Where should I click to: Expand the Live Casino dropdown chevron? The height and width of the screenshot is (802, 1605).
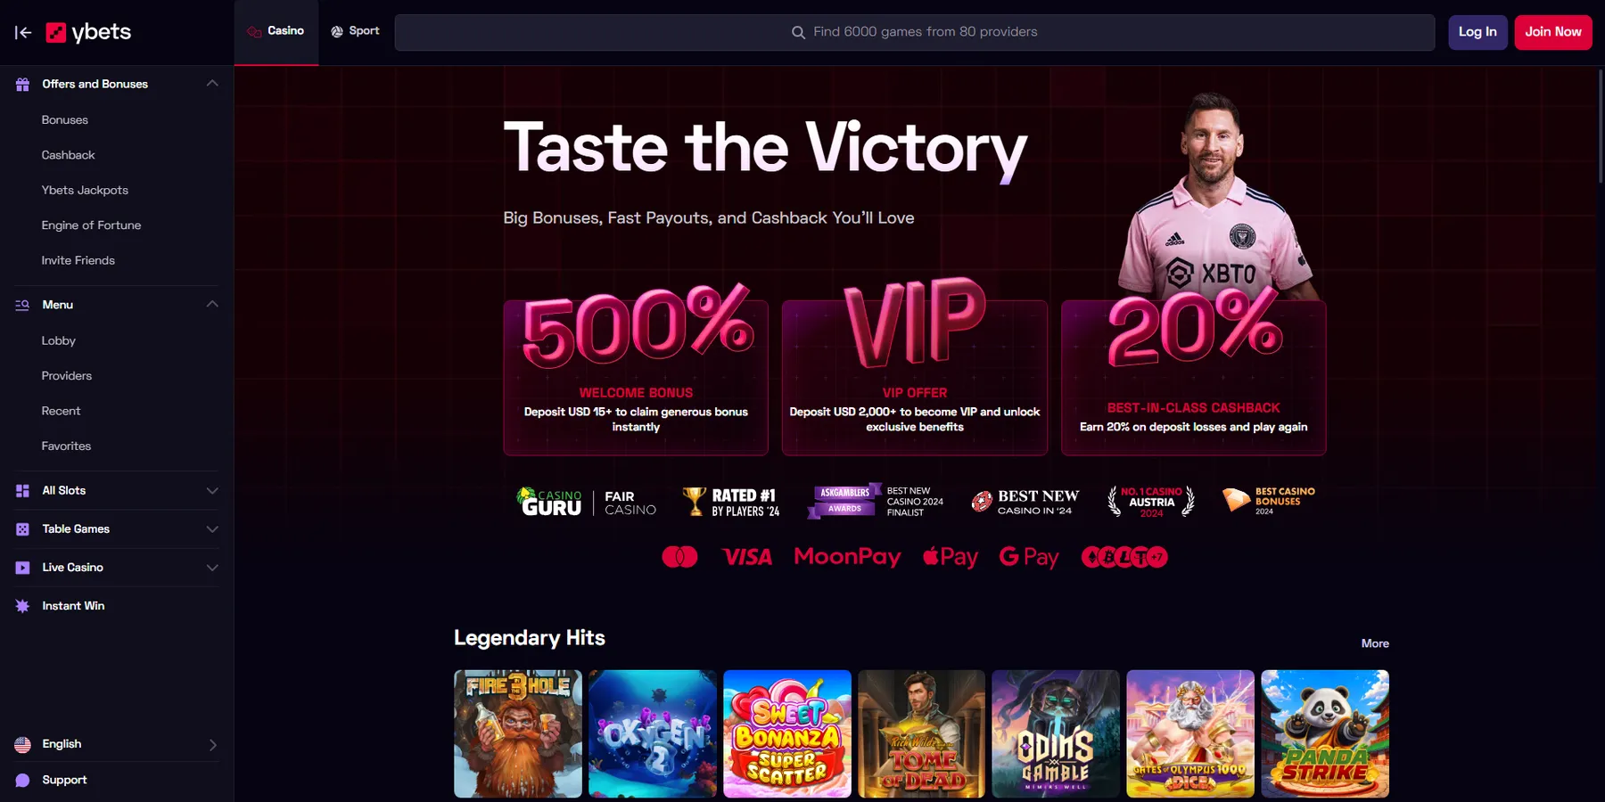[x=212, y=568]
